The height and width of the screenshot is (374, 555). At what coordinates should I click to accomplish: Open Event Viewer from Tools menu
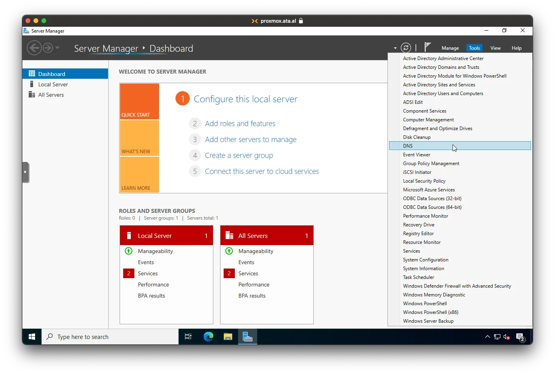[x=460, y=155]
